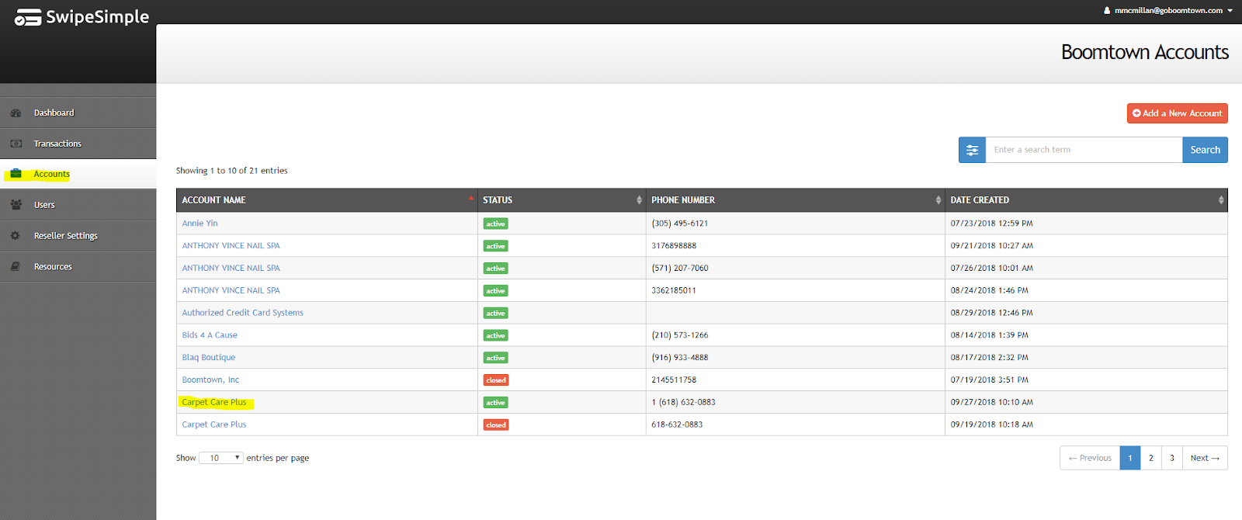Viewport: 1242px width, 520px height.
Task: Click the Transactions cash icon in sidebar
Action: (16, 144)
